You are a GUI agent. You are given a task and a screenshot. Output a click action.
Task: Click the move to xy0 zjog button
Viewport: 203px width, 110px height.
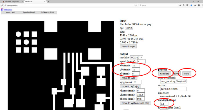tap(130, 86)
